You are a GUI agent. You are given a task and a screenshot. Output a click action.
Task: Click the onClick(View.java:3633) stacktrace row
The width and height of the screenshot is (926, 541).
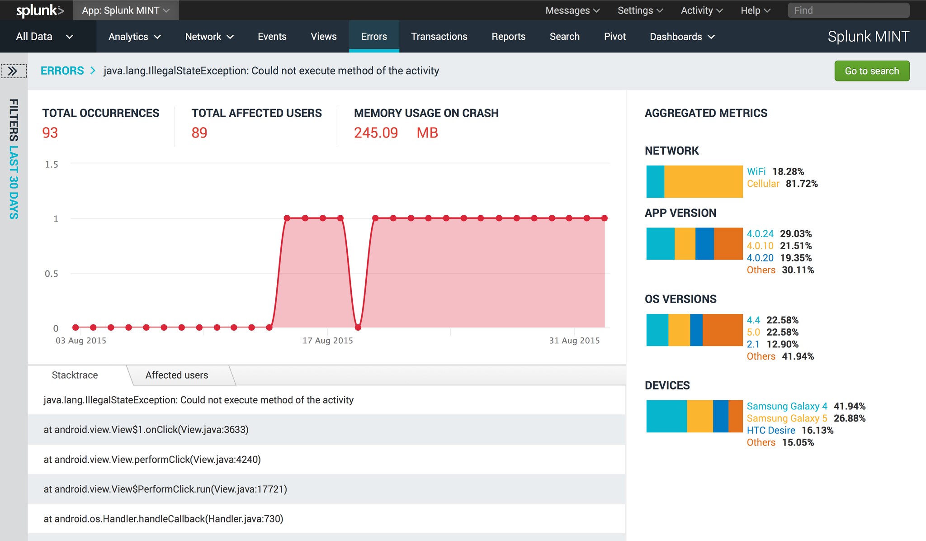(326, 430)
